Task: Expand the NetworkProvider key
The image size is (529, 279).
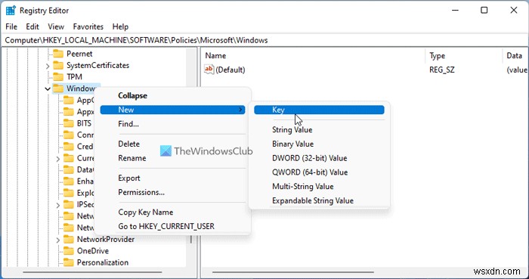Action: (x=58, y=240)
